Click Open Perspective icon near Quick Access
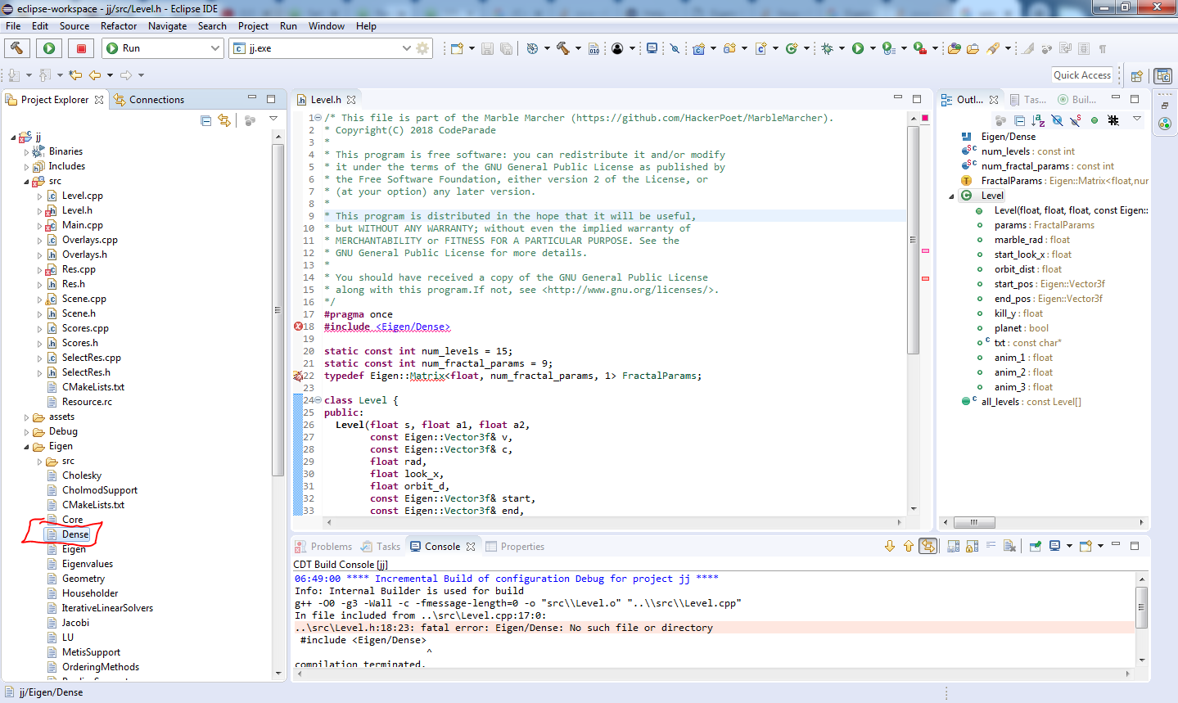This screenshot has width=1178, height=703. click(x=1136, y=76)
